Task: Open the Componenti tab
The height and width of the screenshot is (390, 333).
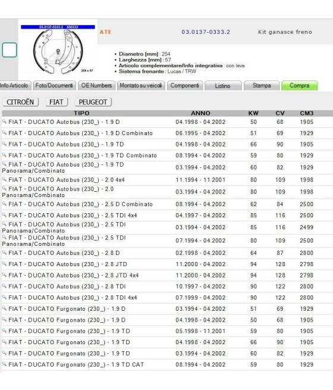Action: tap(185, 85)
